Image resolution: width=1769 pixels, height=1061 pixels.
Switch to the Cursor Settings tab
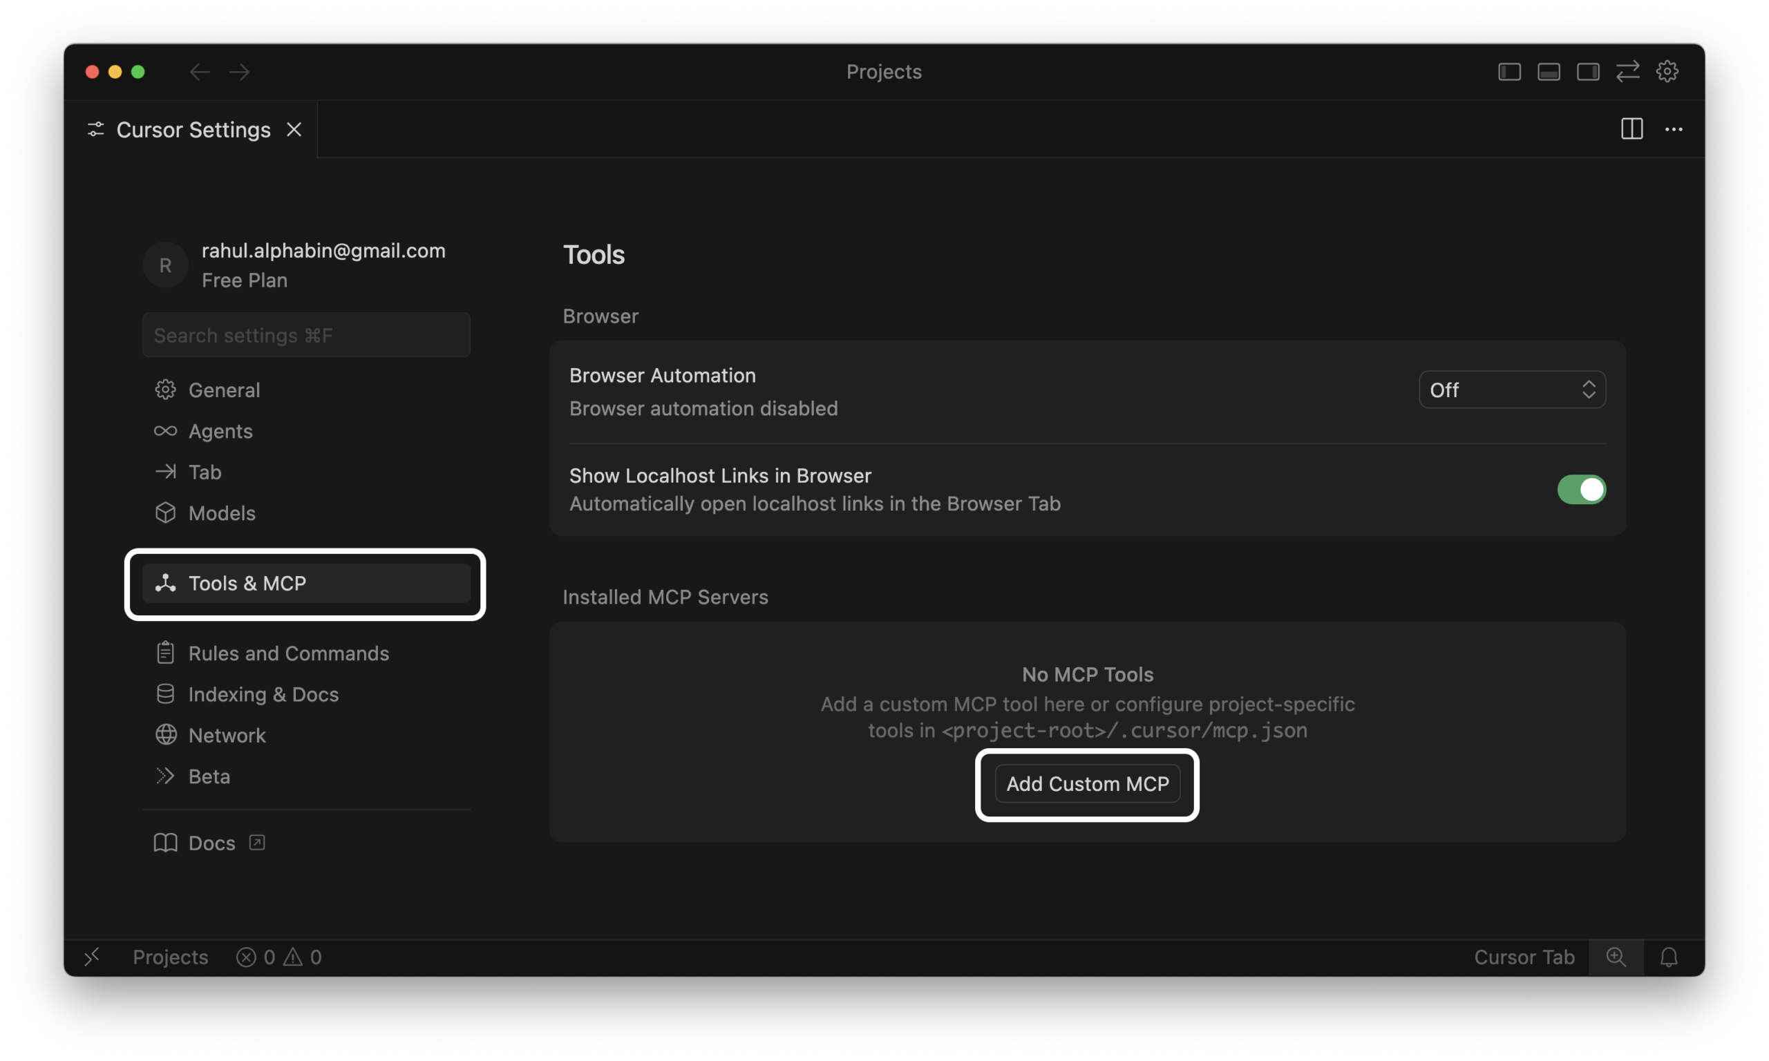192,129
